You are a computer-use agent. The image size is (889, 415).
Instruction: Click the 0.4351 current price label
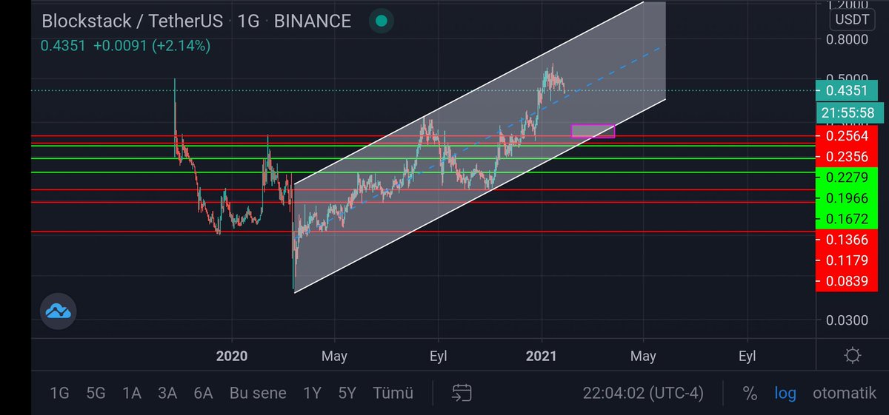(846, 90)
